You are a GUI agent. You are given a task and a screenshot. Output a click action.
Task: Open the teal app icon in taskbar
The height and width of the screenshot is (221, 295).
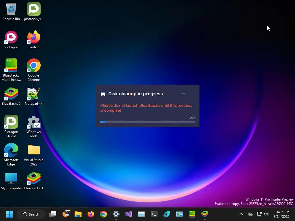click(x=167, y=214)
